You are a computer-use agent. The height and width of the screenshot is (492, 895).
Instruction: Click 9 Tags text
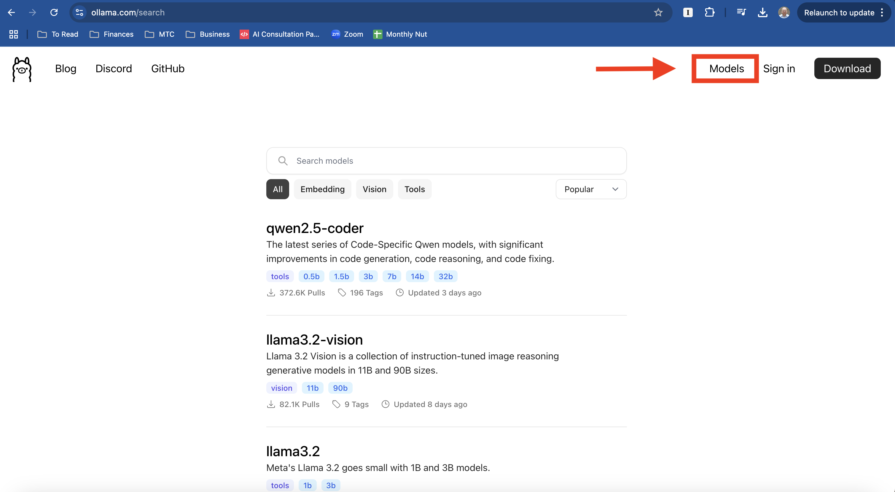tap(356, 405)
